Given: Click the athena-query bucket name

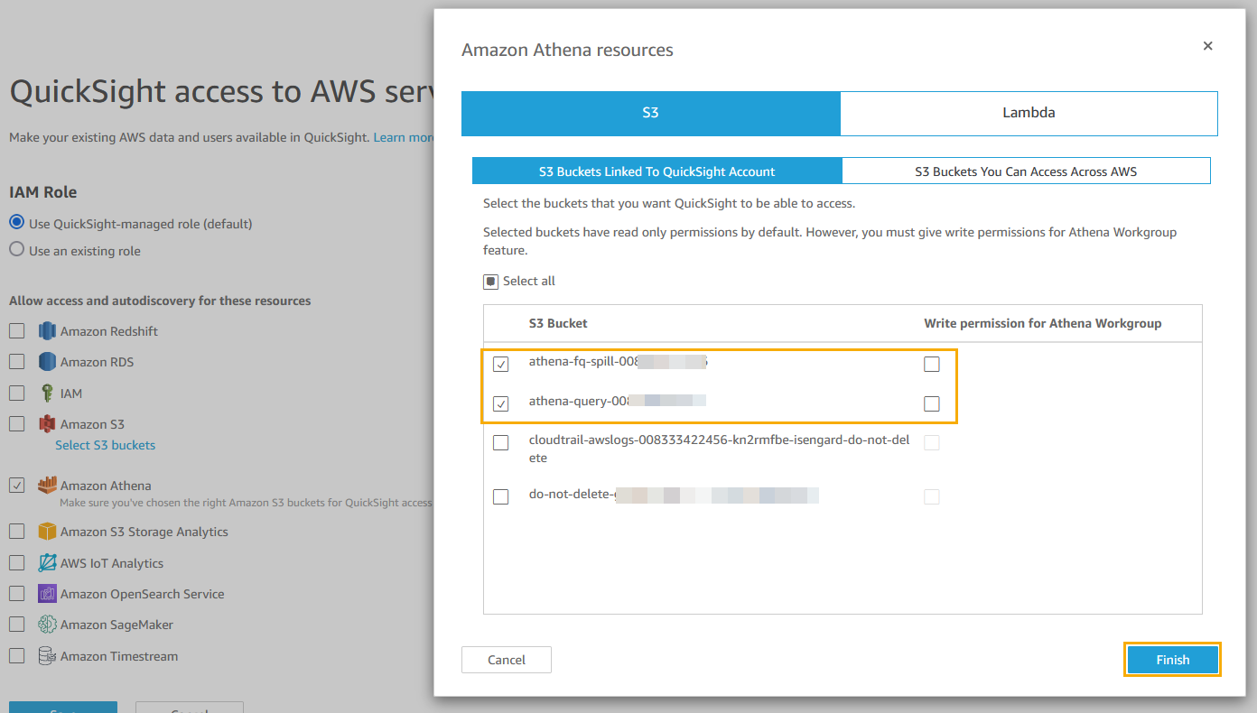Looking at the screenshot, I should (617, 401).
